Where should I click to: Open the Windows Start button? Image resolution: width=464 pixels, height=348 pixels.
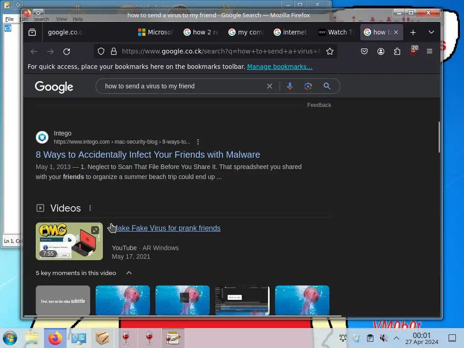point(10,338)
